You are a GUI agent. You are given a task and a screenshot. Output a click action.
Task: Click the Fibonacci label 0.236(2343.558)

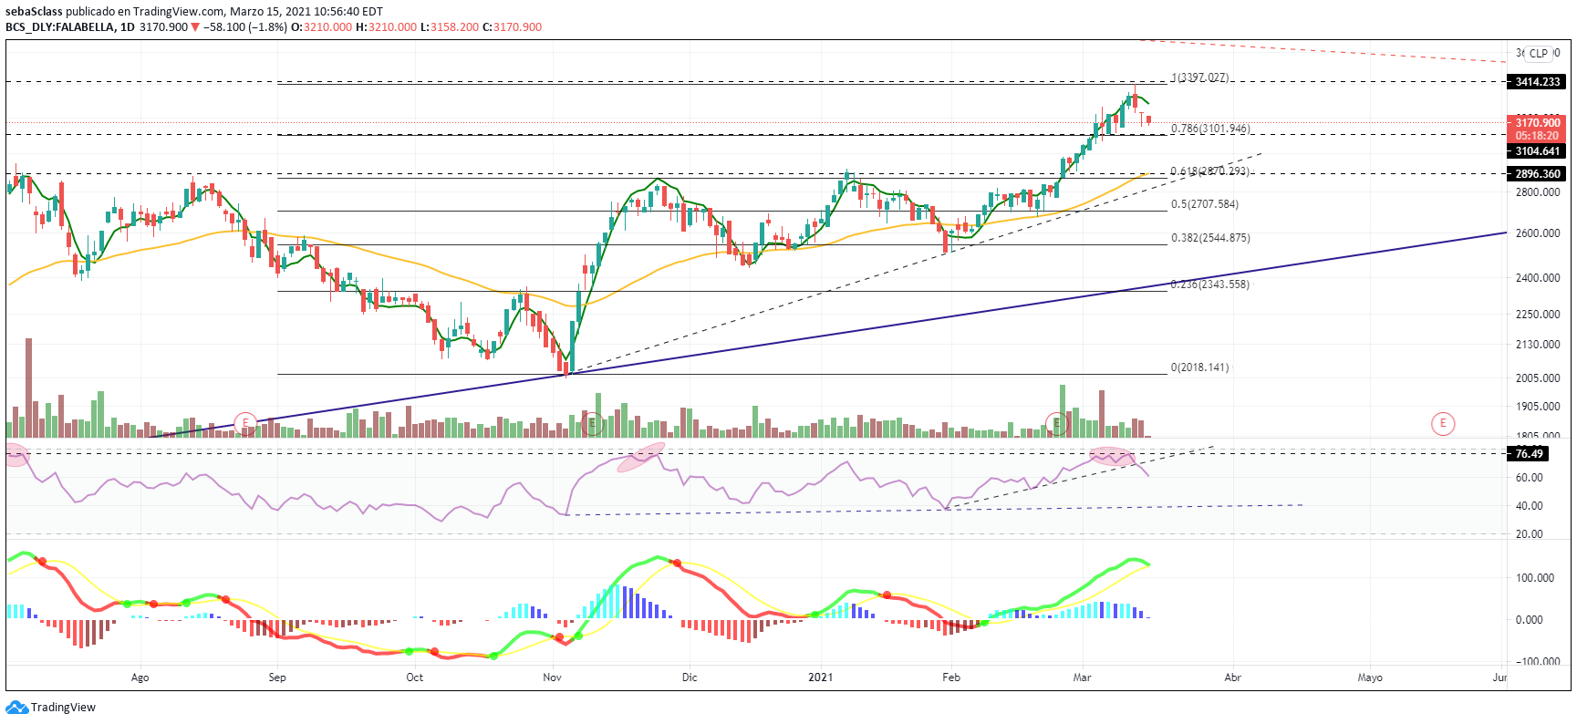pos(1210,284)
